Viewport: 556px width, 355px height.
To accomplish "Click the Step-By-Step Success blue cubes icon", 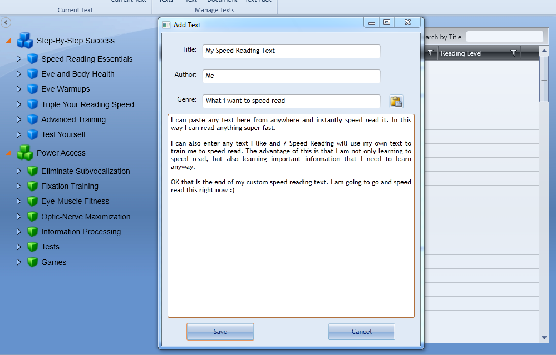I will pos(25,41).
